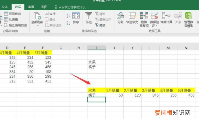Viewport: 199px width, 119px height.
Task: Select column J header
Action: [114, 48]
